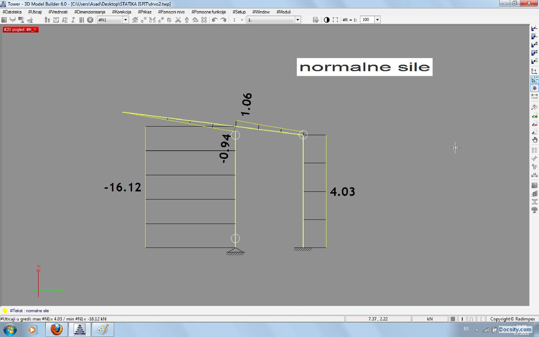Click the zoom in magnifier icon
The width and height of the screenshot is (539, 337).
pos(534,115)
